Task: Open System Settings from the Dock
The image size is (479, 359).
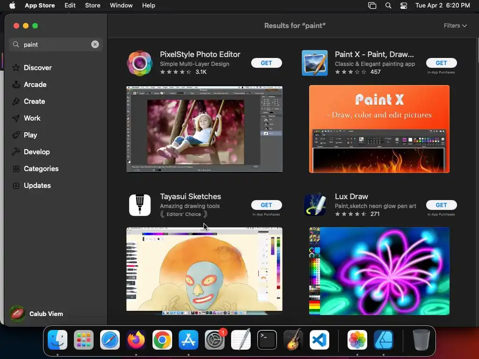Action: [215, 340]
